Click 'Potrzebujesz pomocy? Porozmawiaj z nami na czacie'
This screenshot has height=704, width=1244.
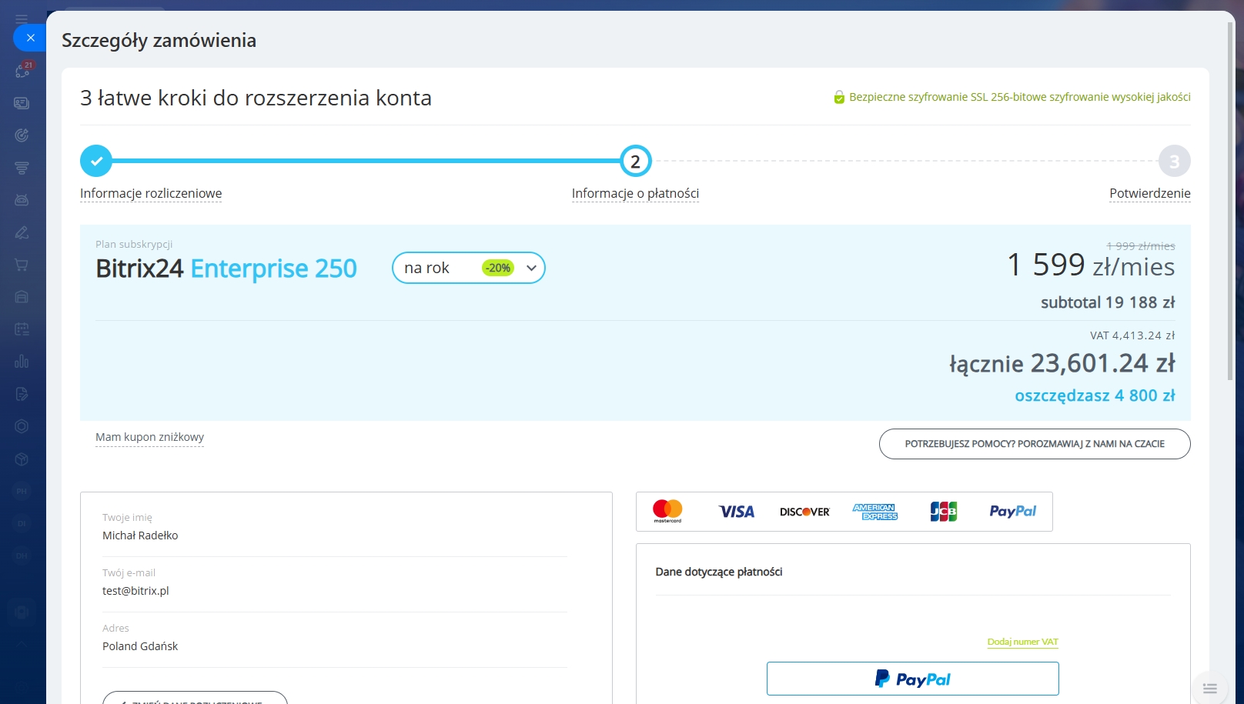(x=1035, y=444)
